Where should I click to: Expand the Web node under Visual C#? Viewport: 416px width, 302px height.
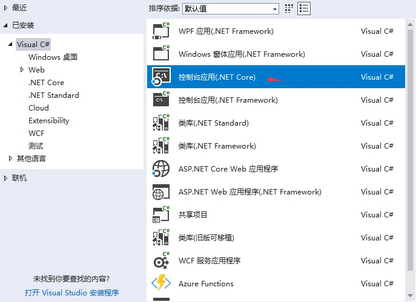(x=22, y=70)
